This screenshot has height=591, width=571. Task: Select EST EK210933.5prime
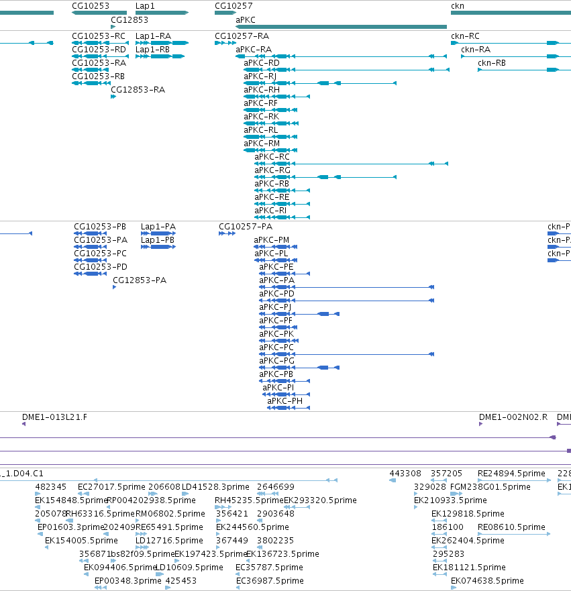[416, 507]
